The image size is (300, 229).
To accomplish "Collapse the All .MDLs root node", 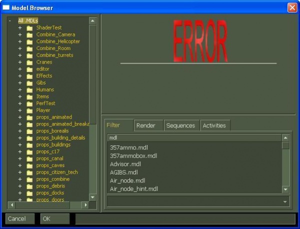I will pyautogui.click(x=10, y=20).
